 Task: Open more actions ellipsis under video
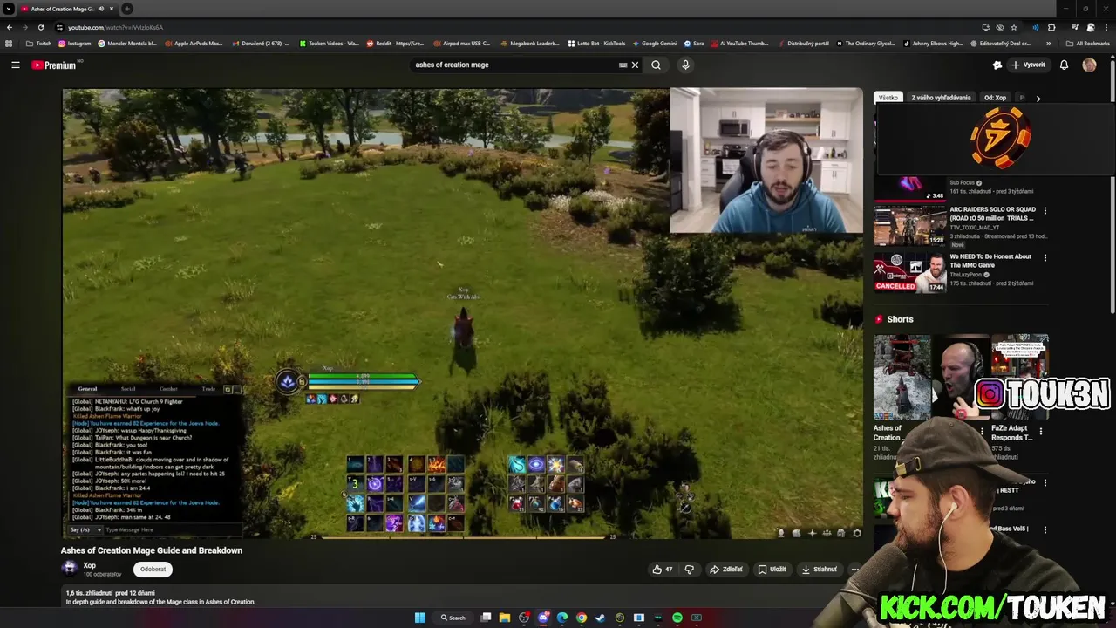pyautogui.click(x=855, y=570)
